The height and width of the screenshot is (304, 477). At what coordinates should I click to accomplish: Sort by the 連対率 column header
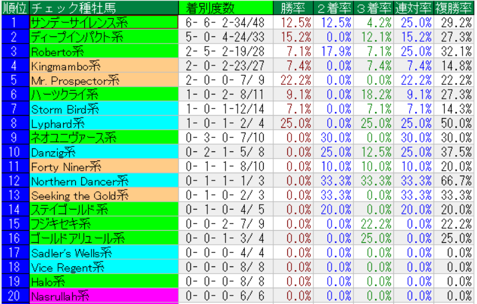point(414,7)
